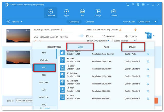The image size is (164, 112).
Task: Open settings gear for 3D Red-Blue
Action: [148, 76]
